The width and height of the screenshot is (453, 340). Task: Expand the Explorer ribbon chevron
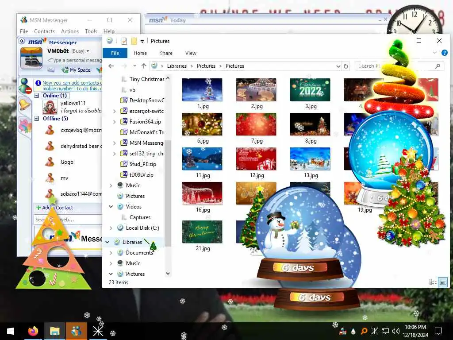435,53
